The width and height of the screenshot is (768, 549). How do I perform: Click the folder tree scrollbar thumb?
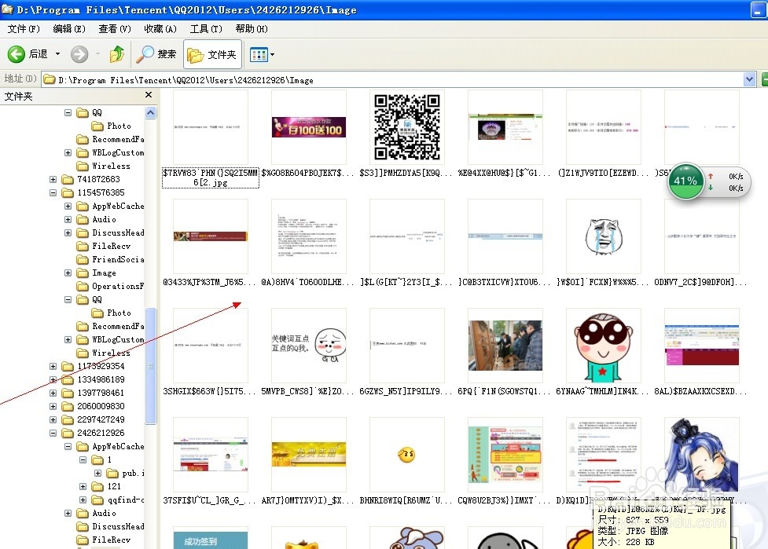click(x=150, y=365)
